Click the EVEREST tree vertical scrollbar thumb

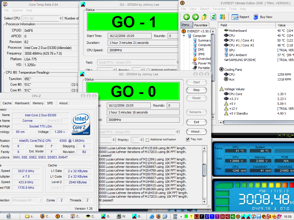click(213, 58)
